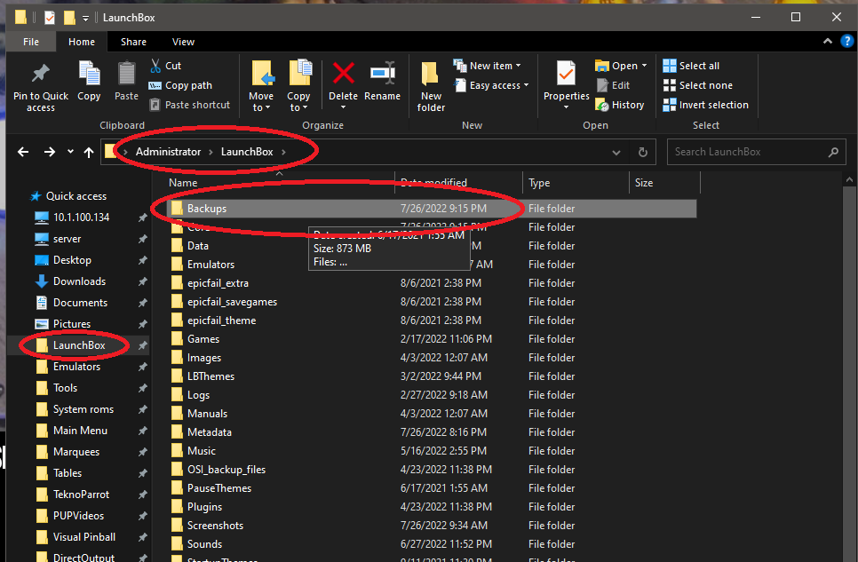Click Administrator in the address path
This screenshot has width=858, height=562.
(x=168, y=152)
